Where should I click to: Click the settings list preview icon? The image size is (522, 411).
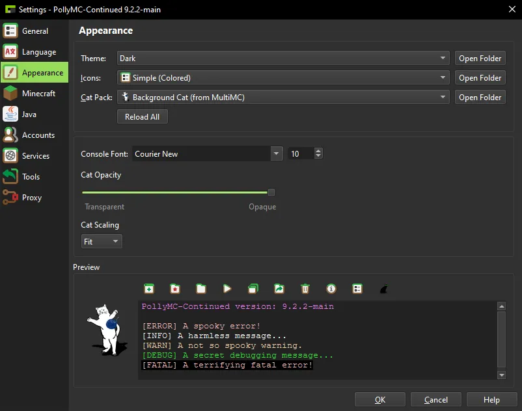[357, 289]
